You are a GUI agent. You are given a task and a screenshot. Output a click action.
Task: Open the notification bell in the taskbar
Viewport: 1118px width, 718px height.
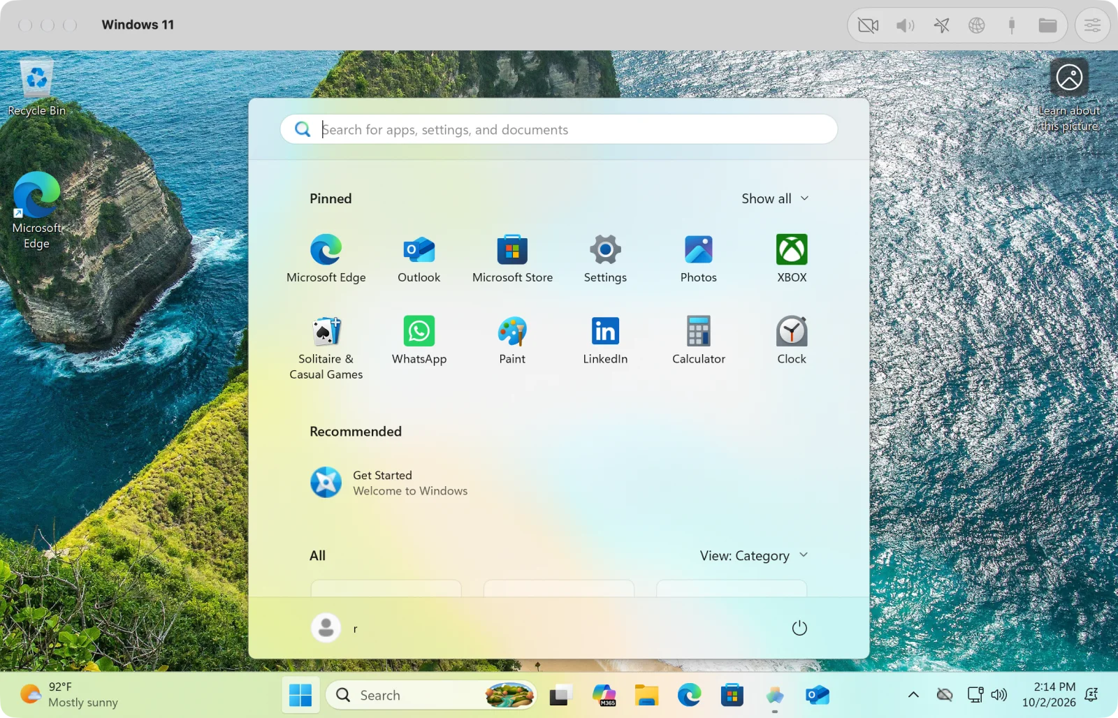pyautogui.click(x=1091, y=694)
